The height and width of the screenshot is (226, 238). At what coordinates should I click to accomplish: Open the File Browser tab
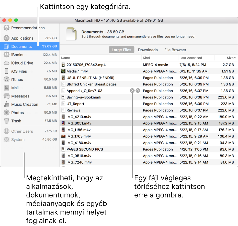[x=175, y=50]
